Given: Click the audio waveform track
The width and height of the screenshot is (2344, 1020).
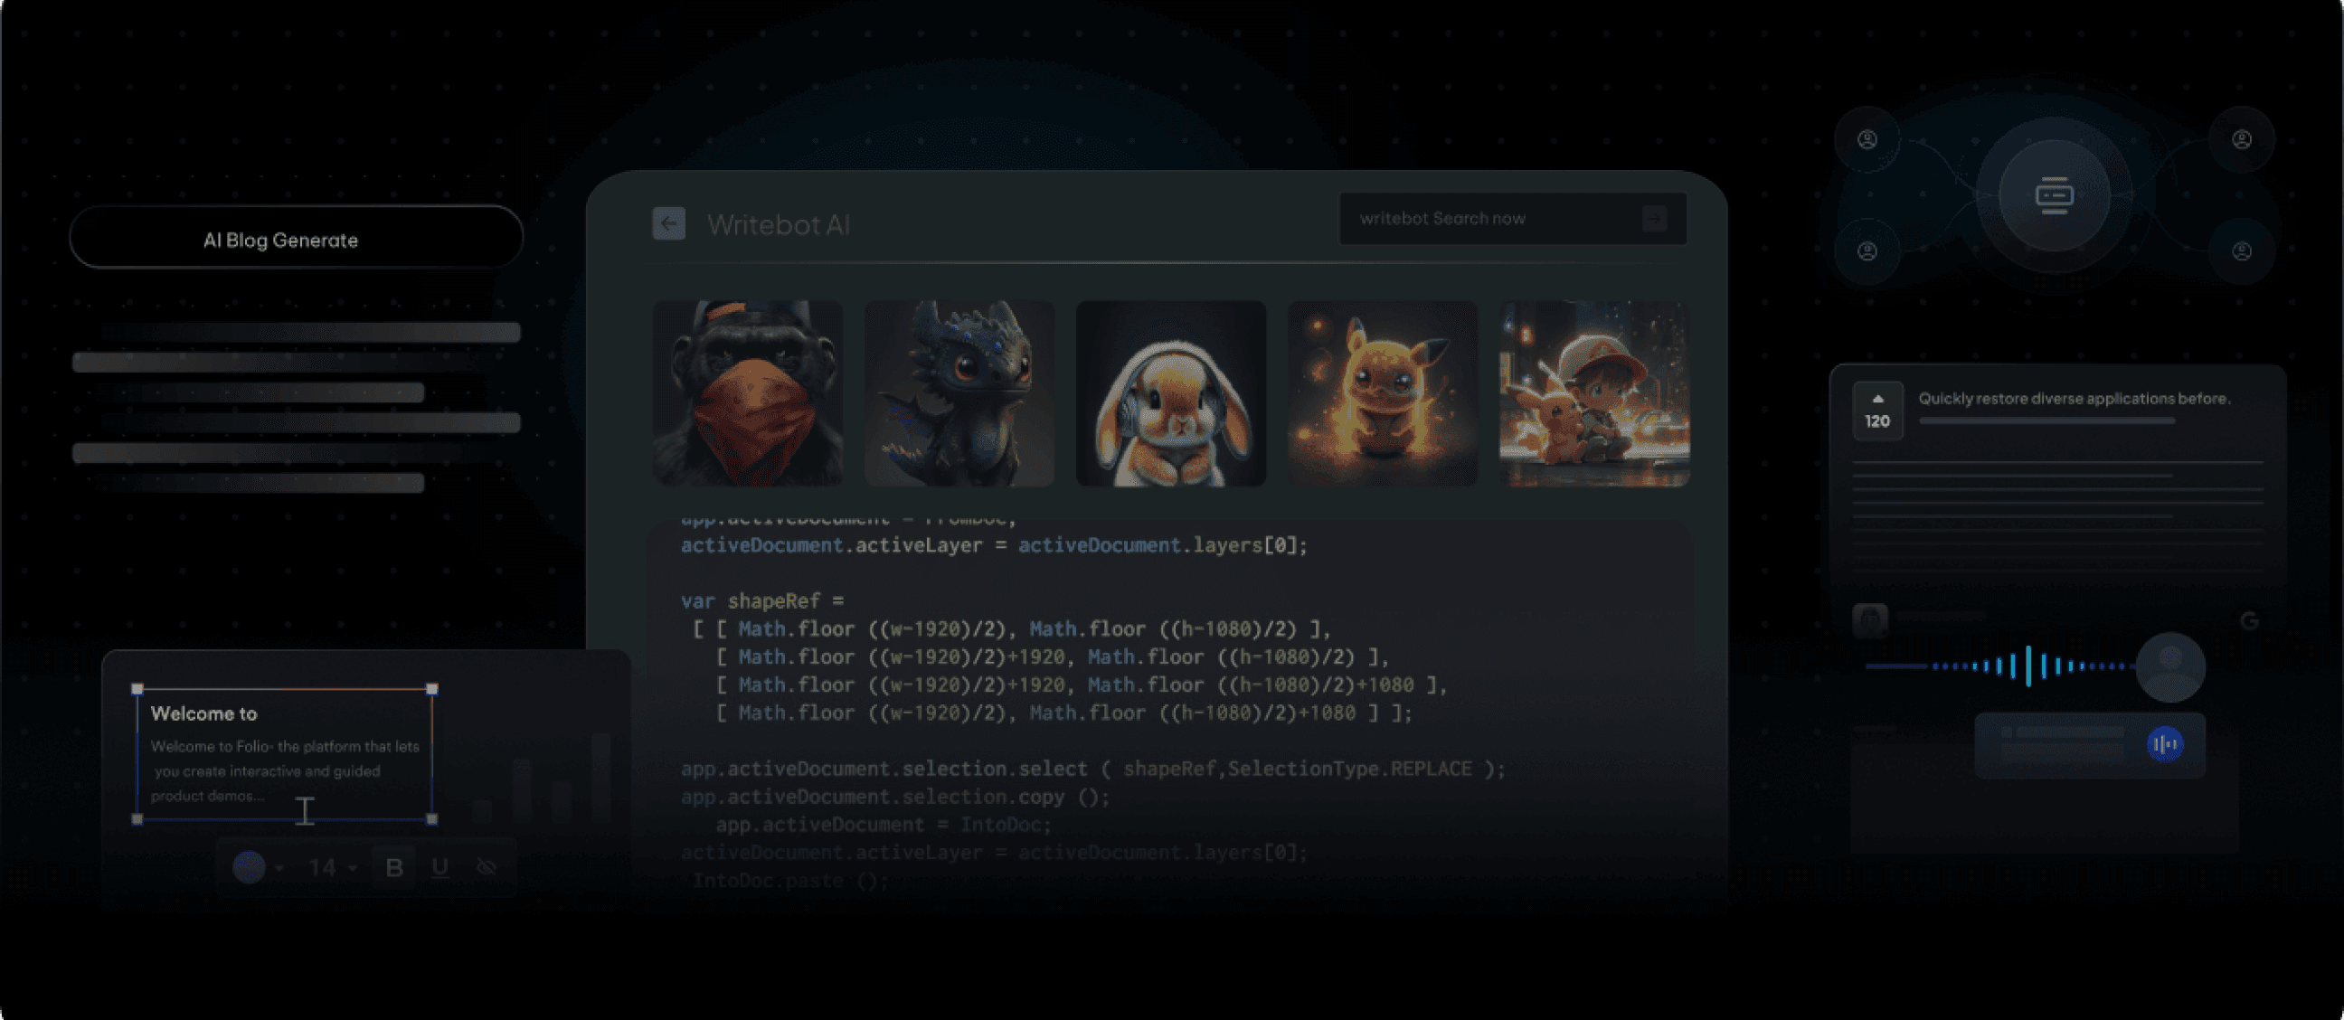Looking at the screenshot, I should (x=1999, y=666).
